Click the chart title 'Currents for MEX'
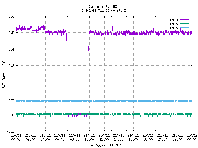 pyautogui.click(x=104, y=6)
